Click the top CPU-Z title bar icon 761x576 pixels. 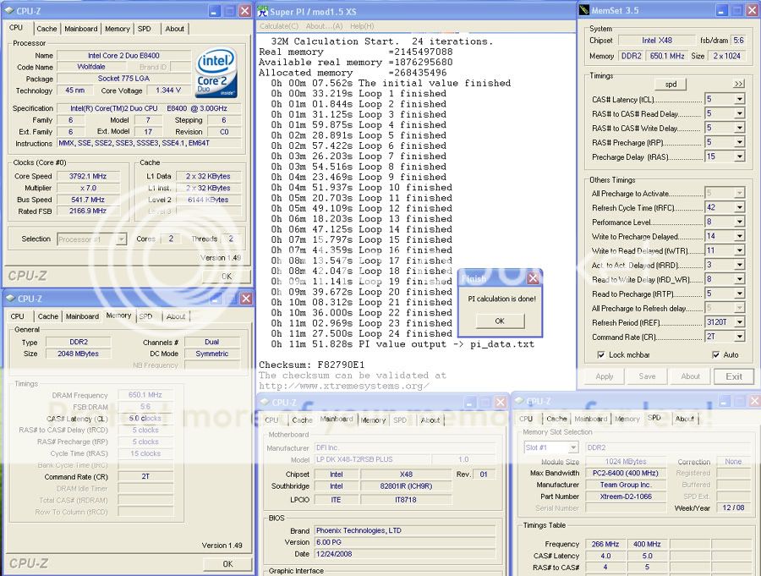(x=9, y=11)
